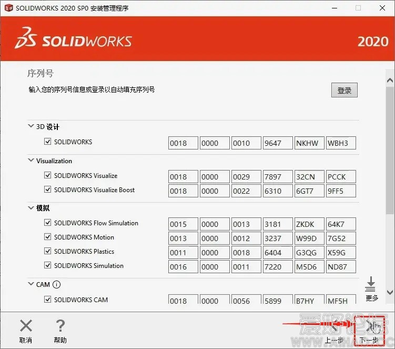Image resolution: width=395 pixels, height=349 pixels.
Task: Click the Cancel X icon
Action: [26, 326]
